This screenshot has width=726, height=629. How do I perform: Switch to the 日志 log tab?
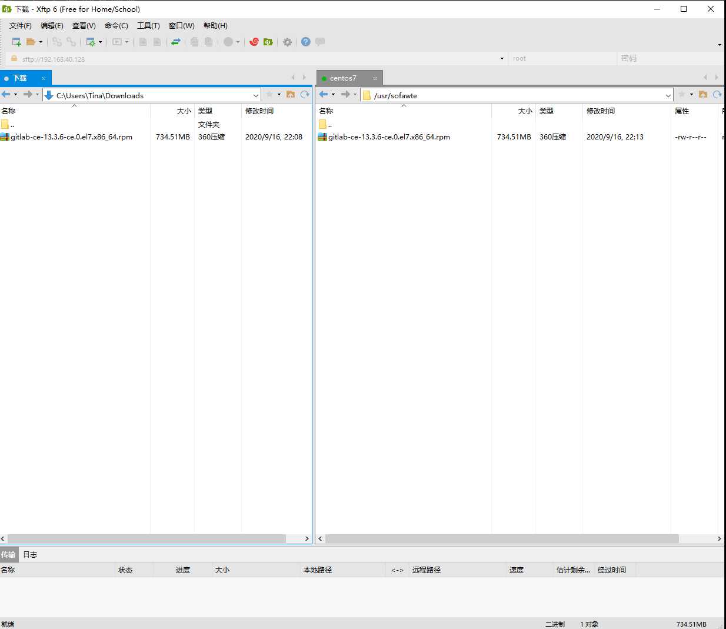pos(30,554)
